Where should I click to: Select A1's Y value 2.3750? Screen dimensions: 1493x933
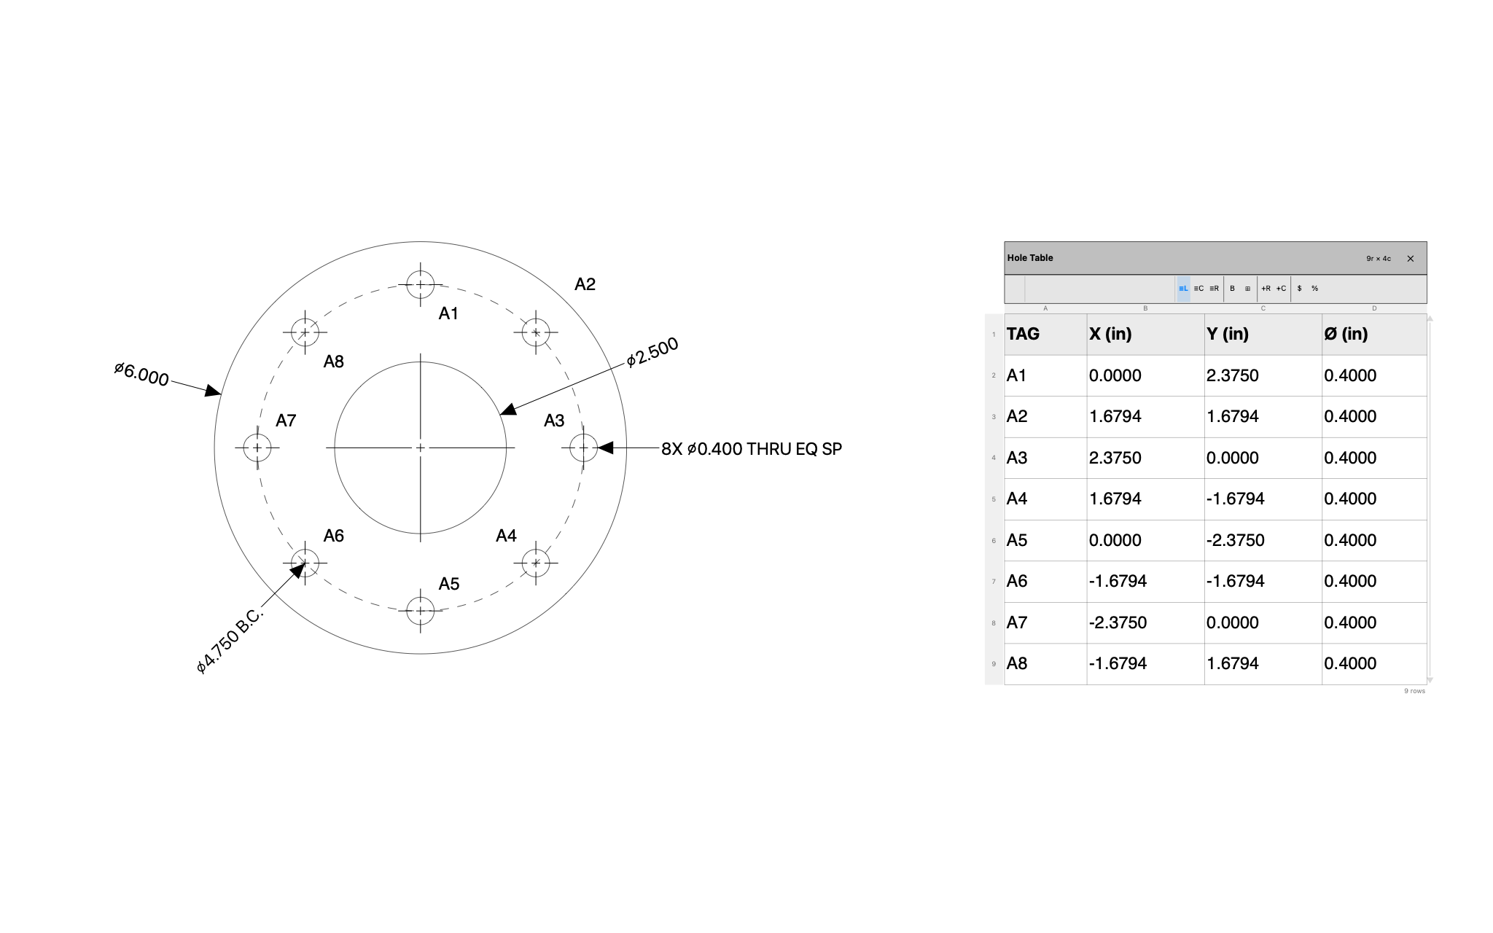pos(1263,376)
